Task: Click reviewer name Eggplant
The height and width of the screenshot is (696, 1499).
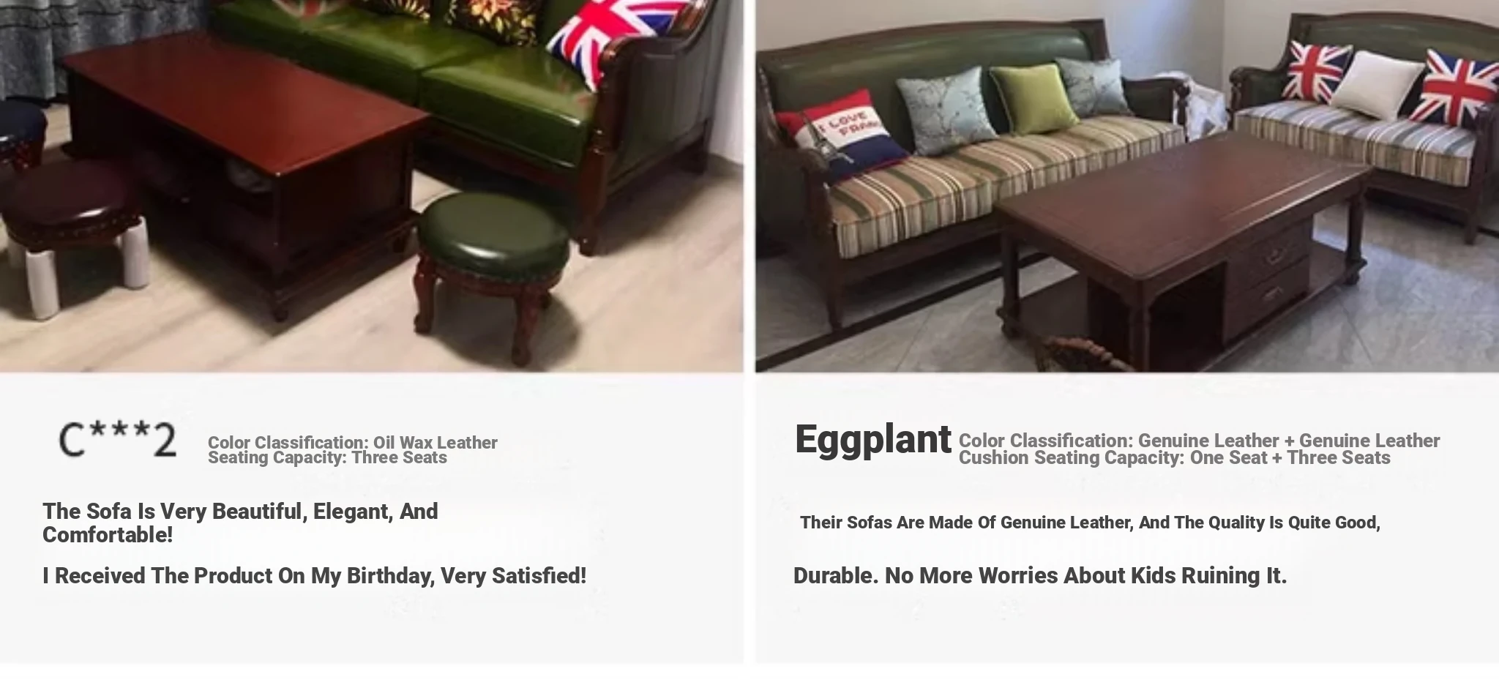Action: click(872, 439)
